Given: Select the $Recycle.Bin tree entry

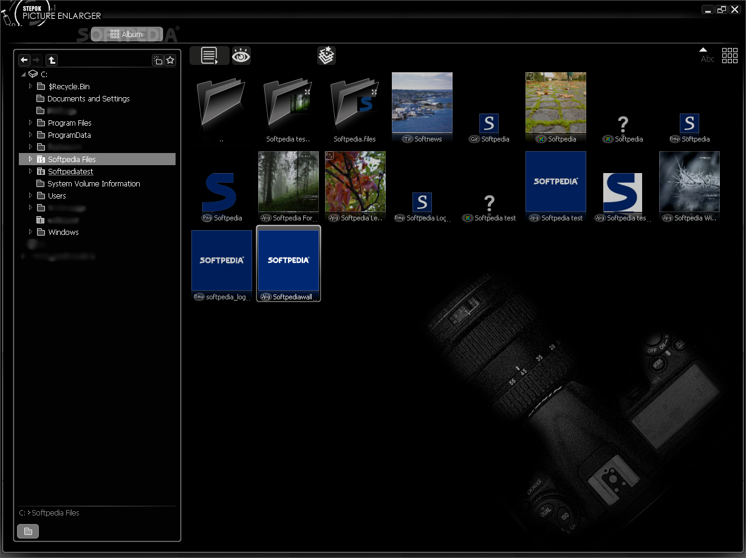Looking at the screenshot, I should [69, 86].
